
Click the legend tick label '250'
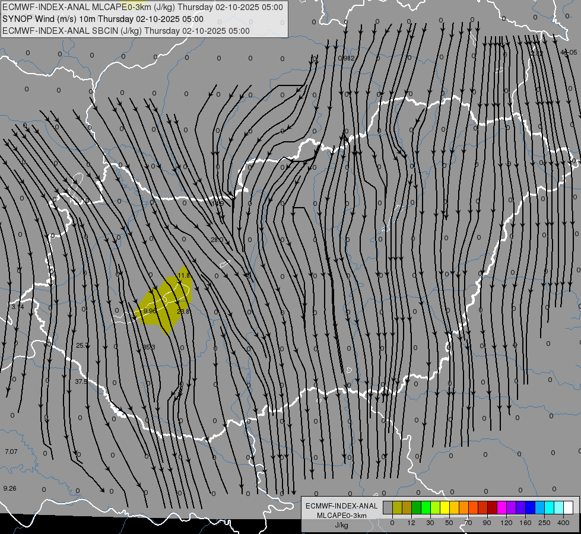click(544, 523)
